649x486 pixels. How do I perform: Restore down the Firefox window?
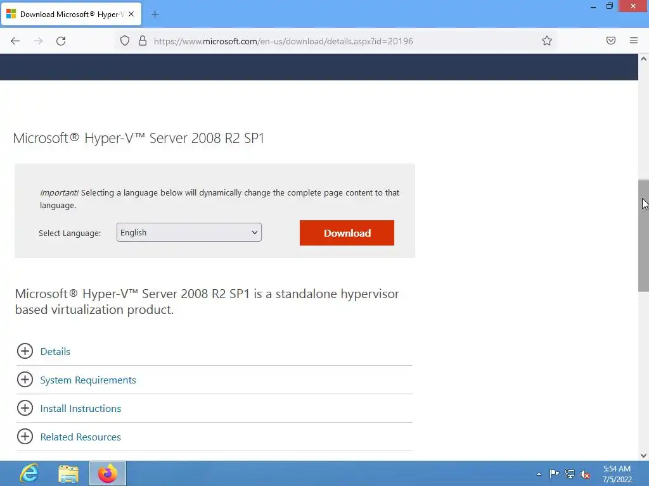(609, 6)
